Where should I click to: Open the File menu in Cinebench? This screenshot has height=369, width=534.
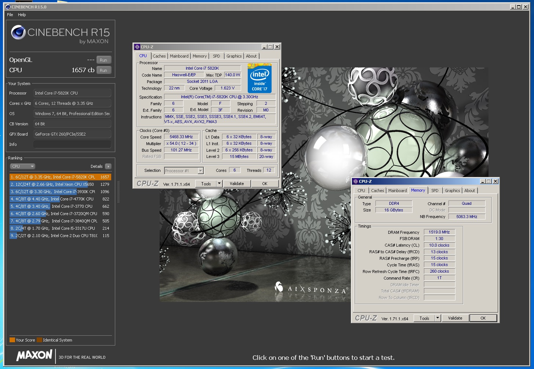coord(10,15)
